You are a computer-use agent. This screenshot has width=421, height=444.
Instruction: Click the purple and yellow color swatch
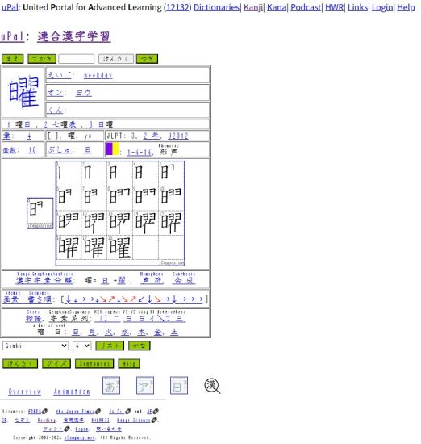[x=112, y=149]
